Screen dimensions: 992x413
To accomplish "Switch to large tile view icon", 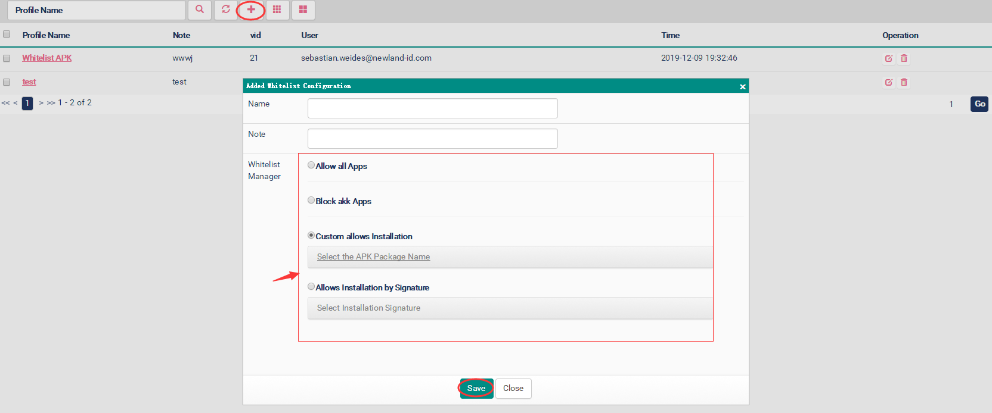I will coord(303,10).
